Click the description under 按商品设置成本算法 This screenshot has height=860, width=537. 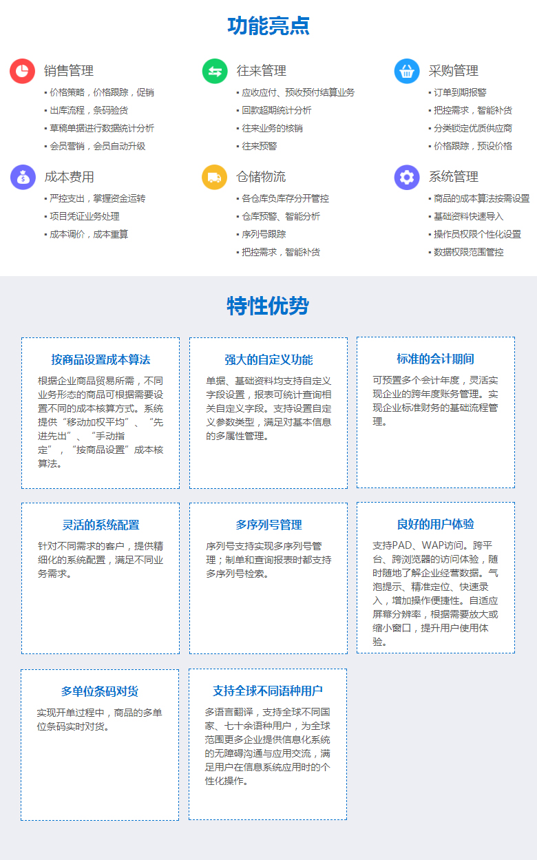pos(101,422)
